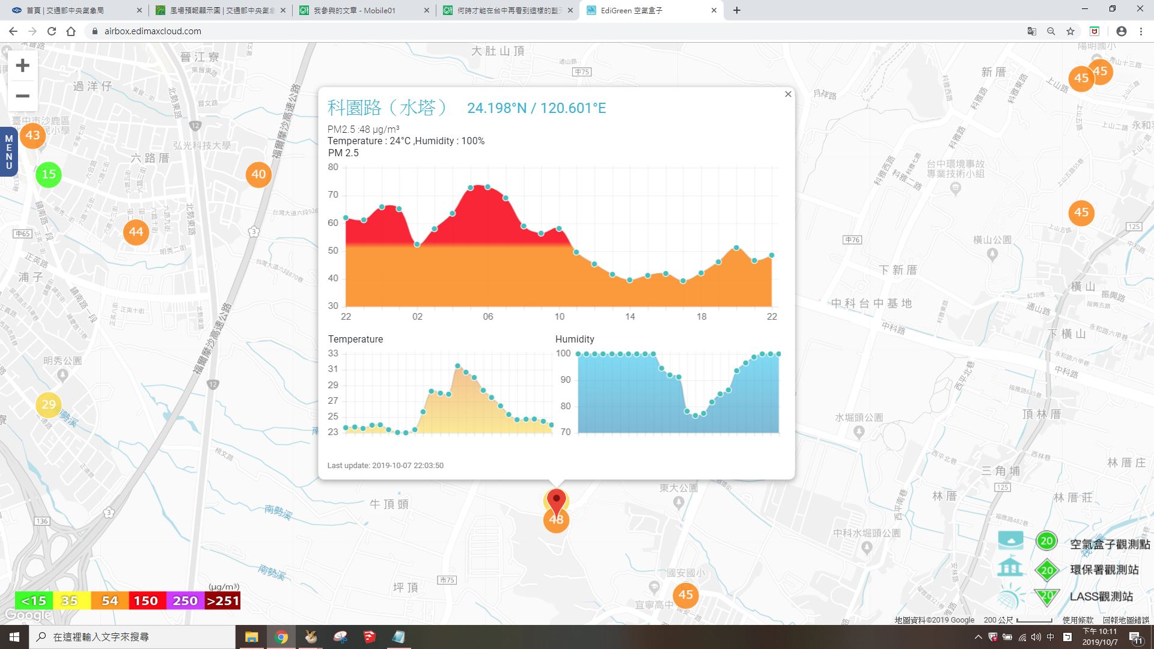
Task: Click the 東大公園 park marker
Action: [679, 504]
